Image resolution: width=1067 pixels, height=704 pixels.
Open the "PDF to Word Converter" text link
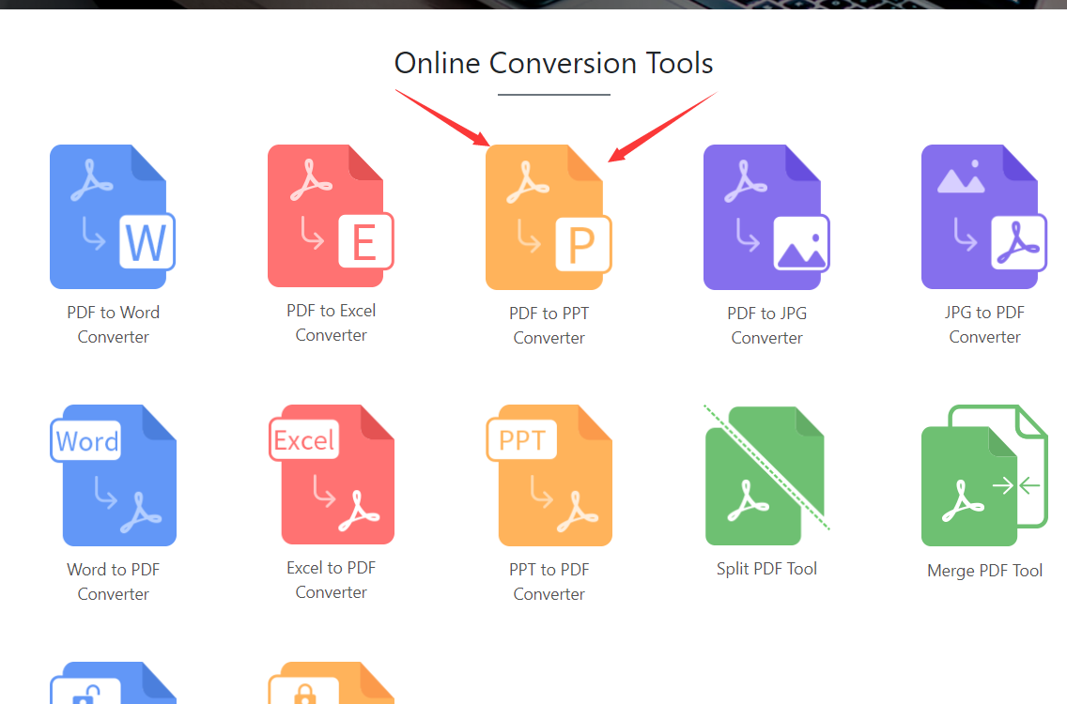(113, 325)
